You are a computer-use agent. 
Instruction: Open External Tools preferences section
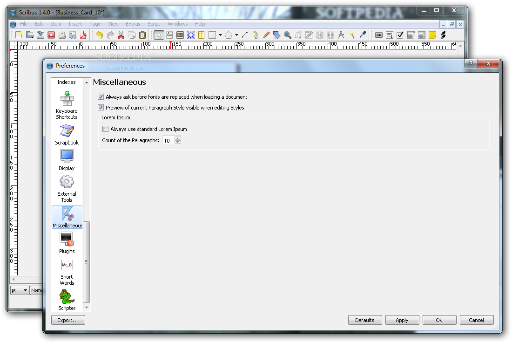pos(67,189)
